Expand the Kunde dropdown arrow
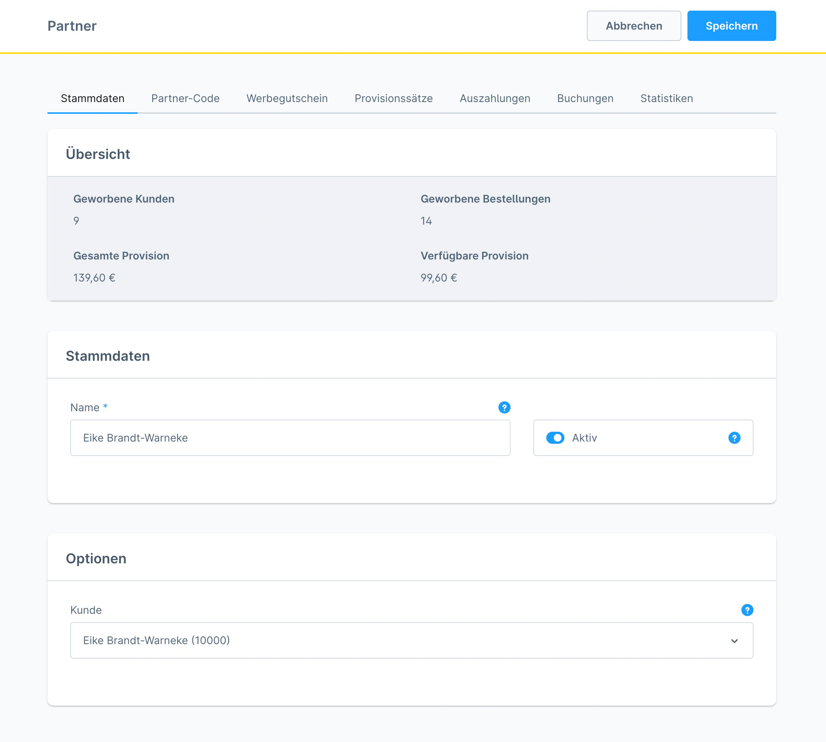Screen dimensions: 826x742 click(x=734, y=640)
